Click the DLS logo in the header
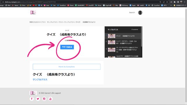 (x=33, y=13)
